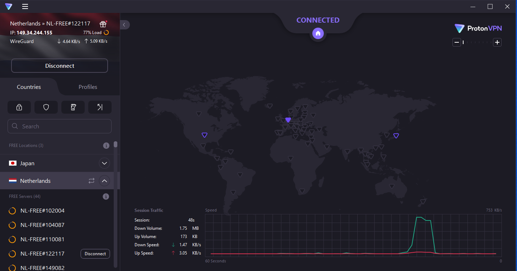View info about FREE Servers
Screen dimensions: 517x271
click(106, 196)
